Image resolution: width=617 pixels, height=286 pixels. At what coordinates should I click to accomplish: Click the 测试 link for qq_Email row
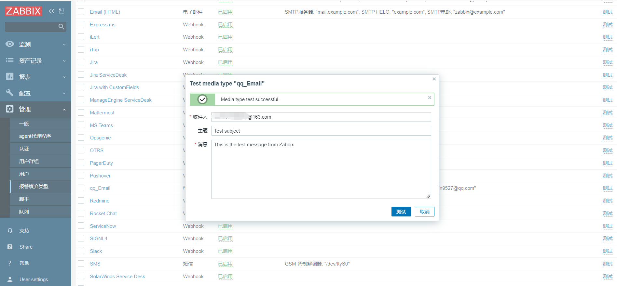(608, 188)
